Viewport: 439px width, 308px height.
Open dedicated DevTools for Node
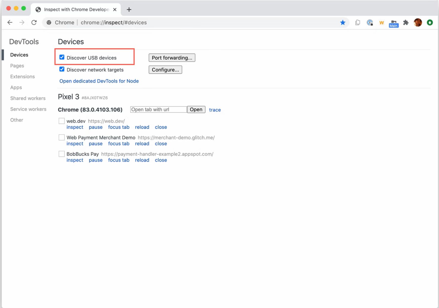tap(99, 81)
